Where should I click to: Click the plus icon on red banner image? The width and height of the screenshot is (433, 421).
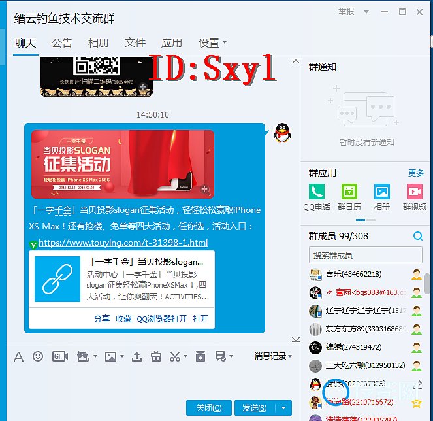coord(204,189)
